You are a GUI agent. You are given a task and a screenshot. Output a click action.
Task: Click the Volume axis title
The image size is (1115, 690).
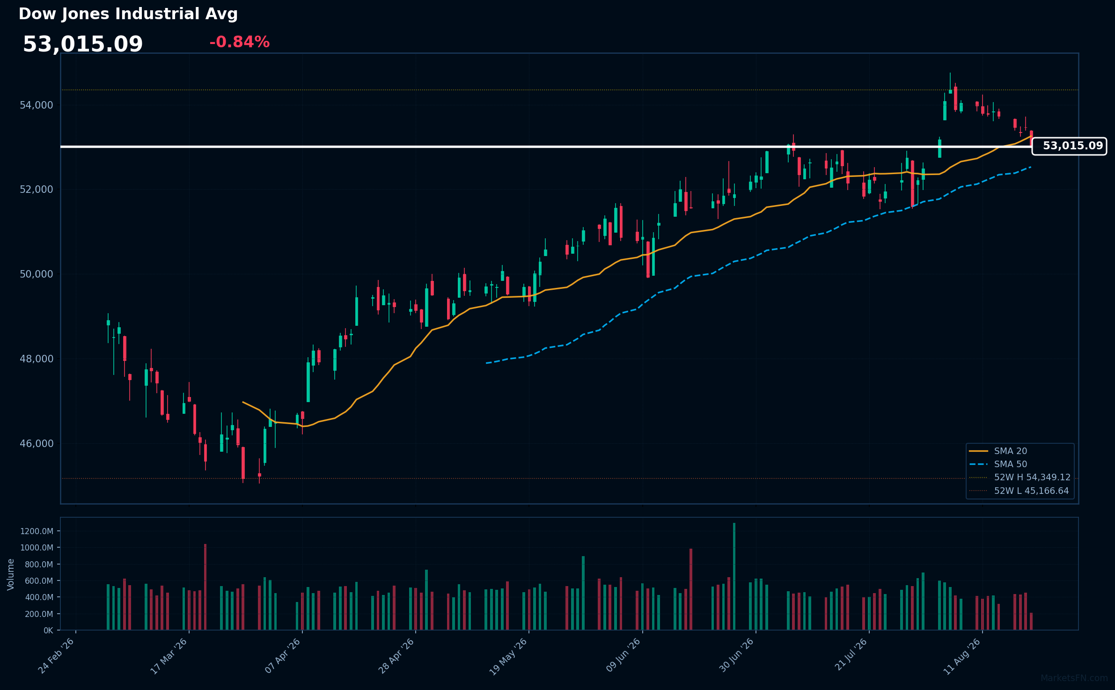pos(11,574)
